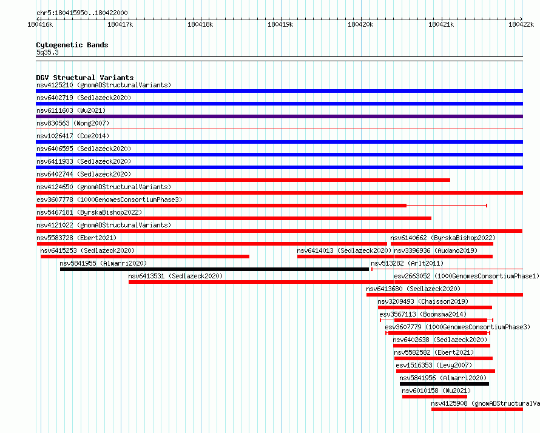Image resolution: width=540 pixels, height=433 pixels.
Task: Click the nsv6402744 (Sedlazeck2020) label
Action: [84, 174]
